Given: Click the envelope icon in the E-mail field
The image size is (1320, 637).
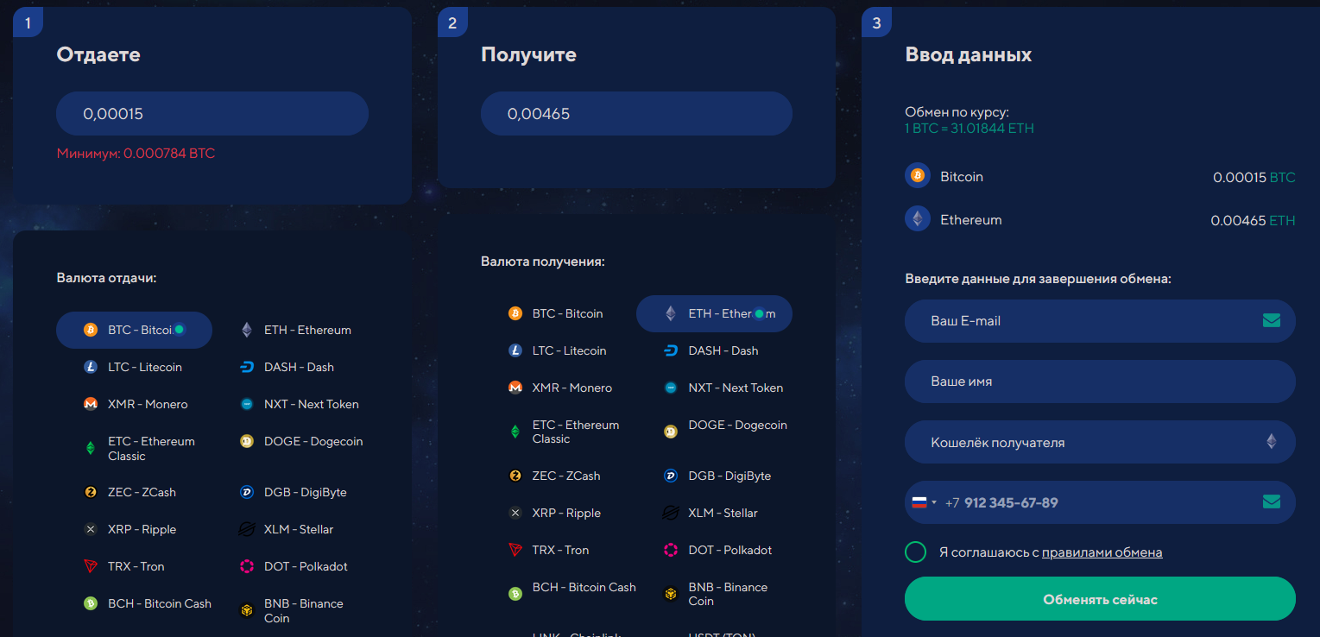Looking at the screenshot, I should point(1271,320).
